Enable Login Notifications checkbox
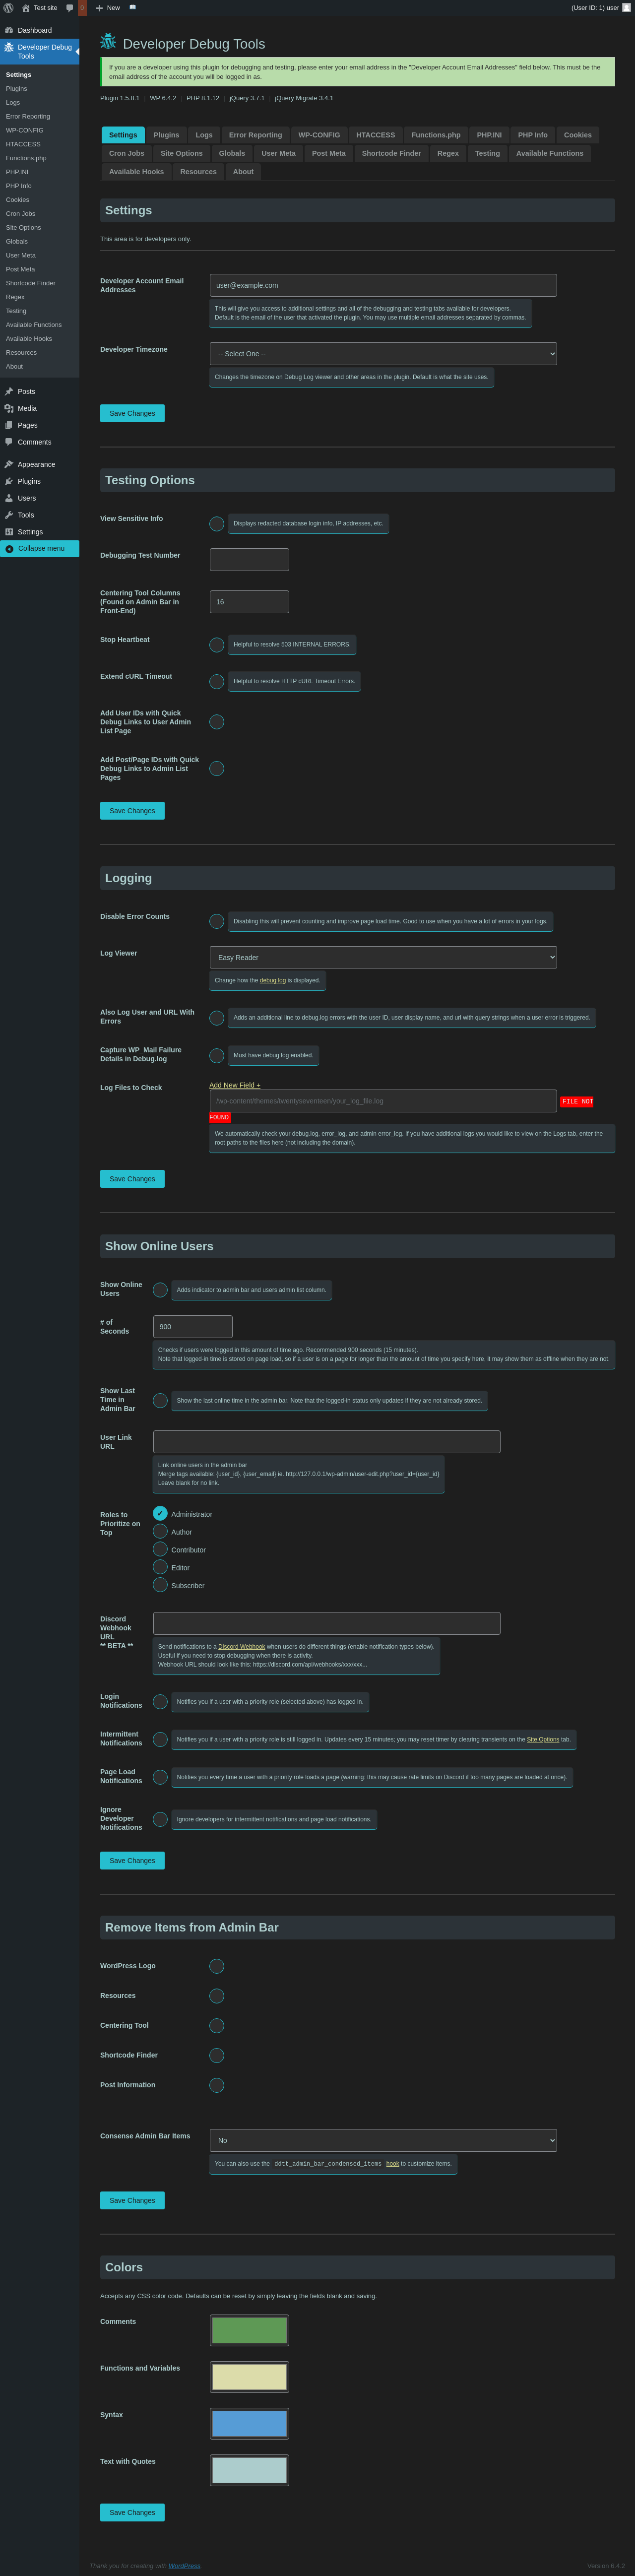The image size is (635, 2576). point(160,1702)
